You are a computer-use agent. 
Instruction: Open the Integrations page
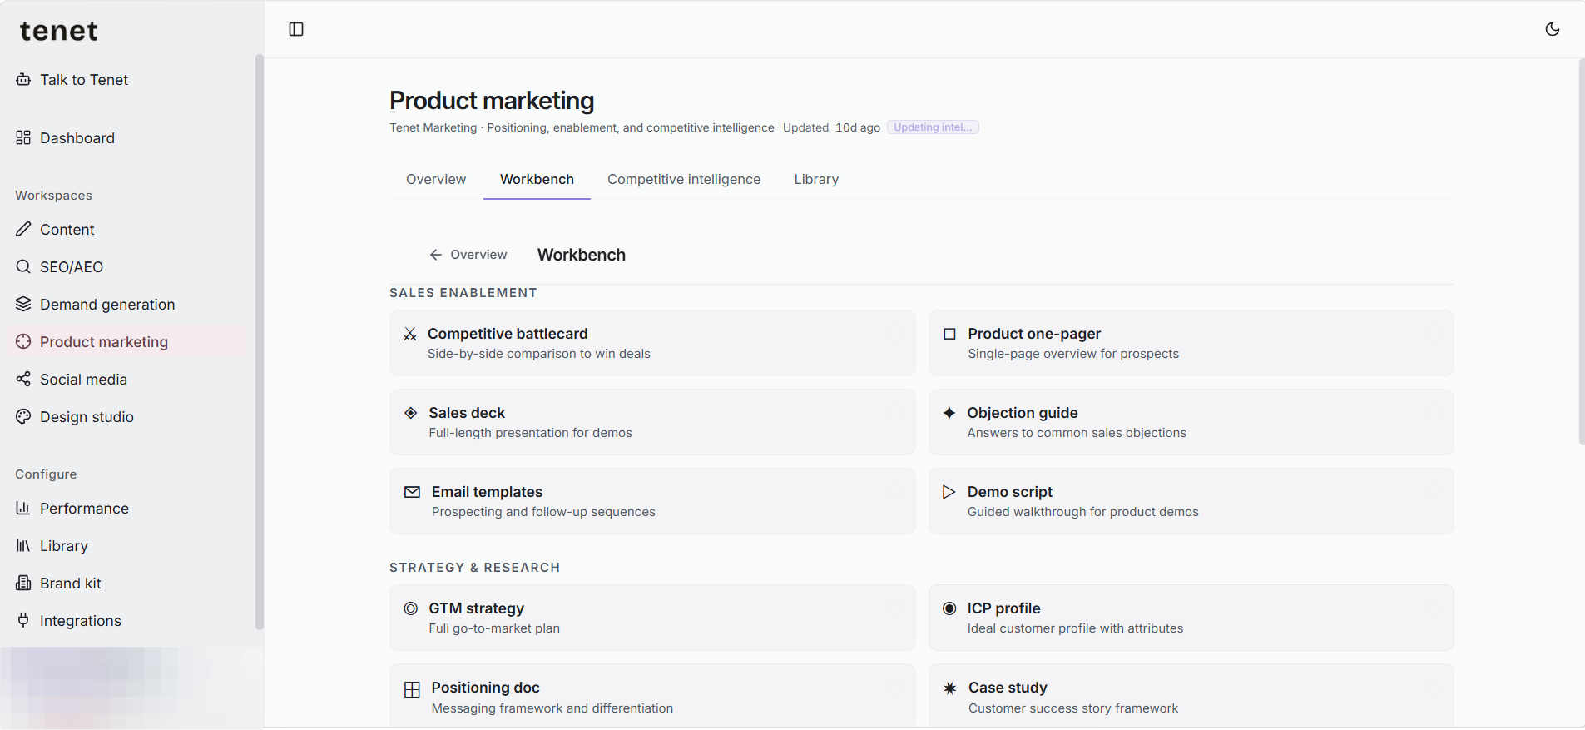[125, 621]
